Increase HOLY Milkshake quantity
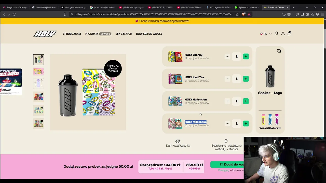 point(246,124)
